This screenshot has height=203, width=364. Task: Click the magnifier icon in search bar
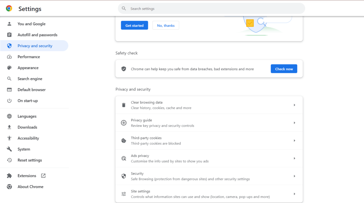pyautogui.click(x=124, y=9)
